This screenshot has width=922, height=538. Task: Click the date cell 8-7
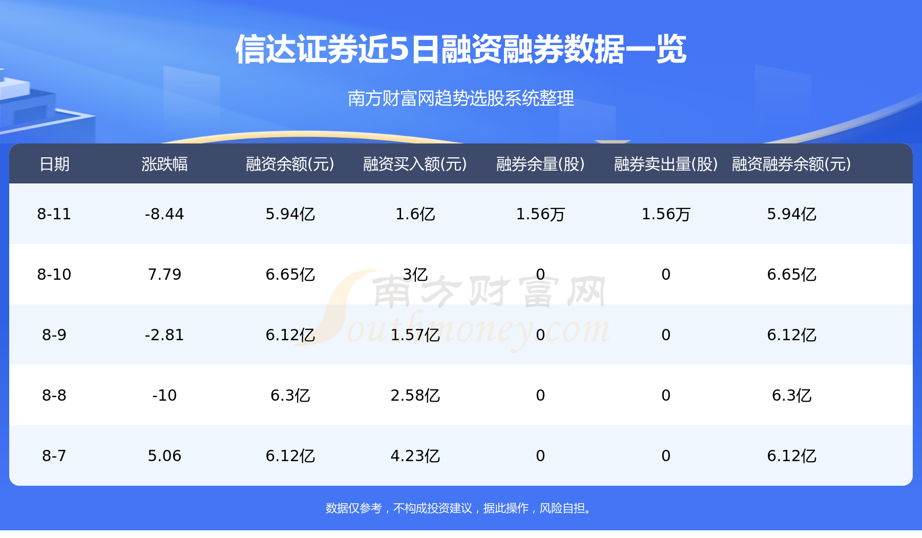coord(54,456)
